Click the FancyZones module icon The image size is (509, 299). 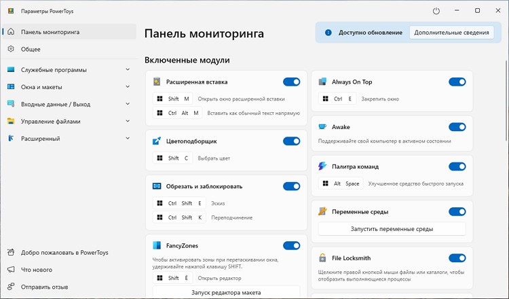pyautogui.click(x=157, y=245)
